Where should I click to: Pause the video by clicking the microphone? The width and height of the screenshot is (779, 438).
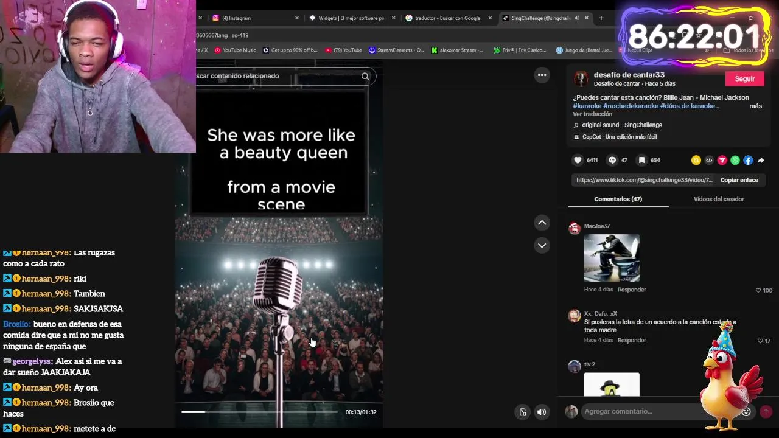click(x=278, y=286)
